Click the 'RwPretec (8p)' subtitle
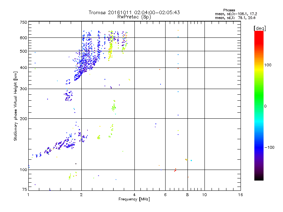The image size is (283, 212). click(134, 17)
